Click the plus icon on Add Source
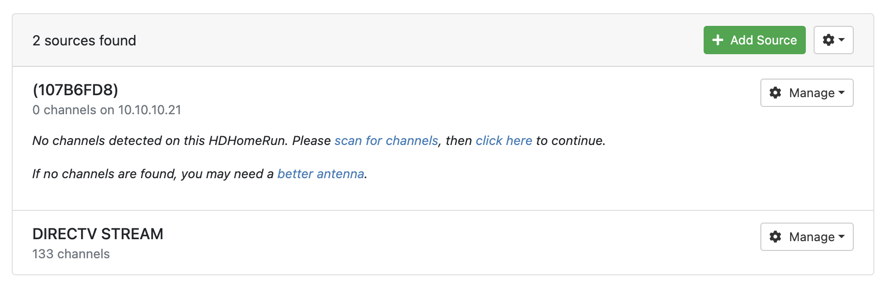 click(x=717, y=40)
